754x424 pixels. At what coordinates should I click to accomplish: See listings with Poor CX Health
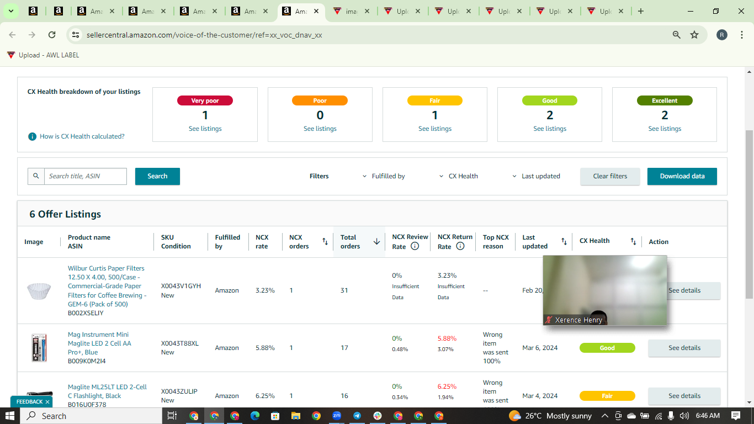point(320,129)
